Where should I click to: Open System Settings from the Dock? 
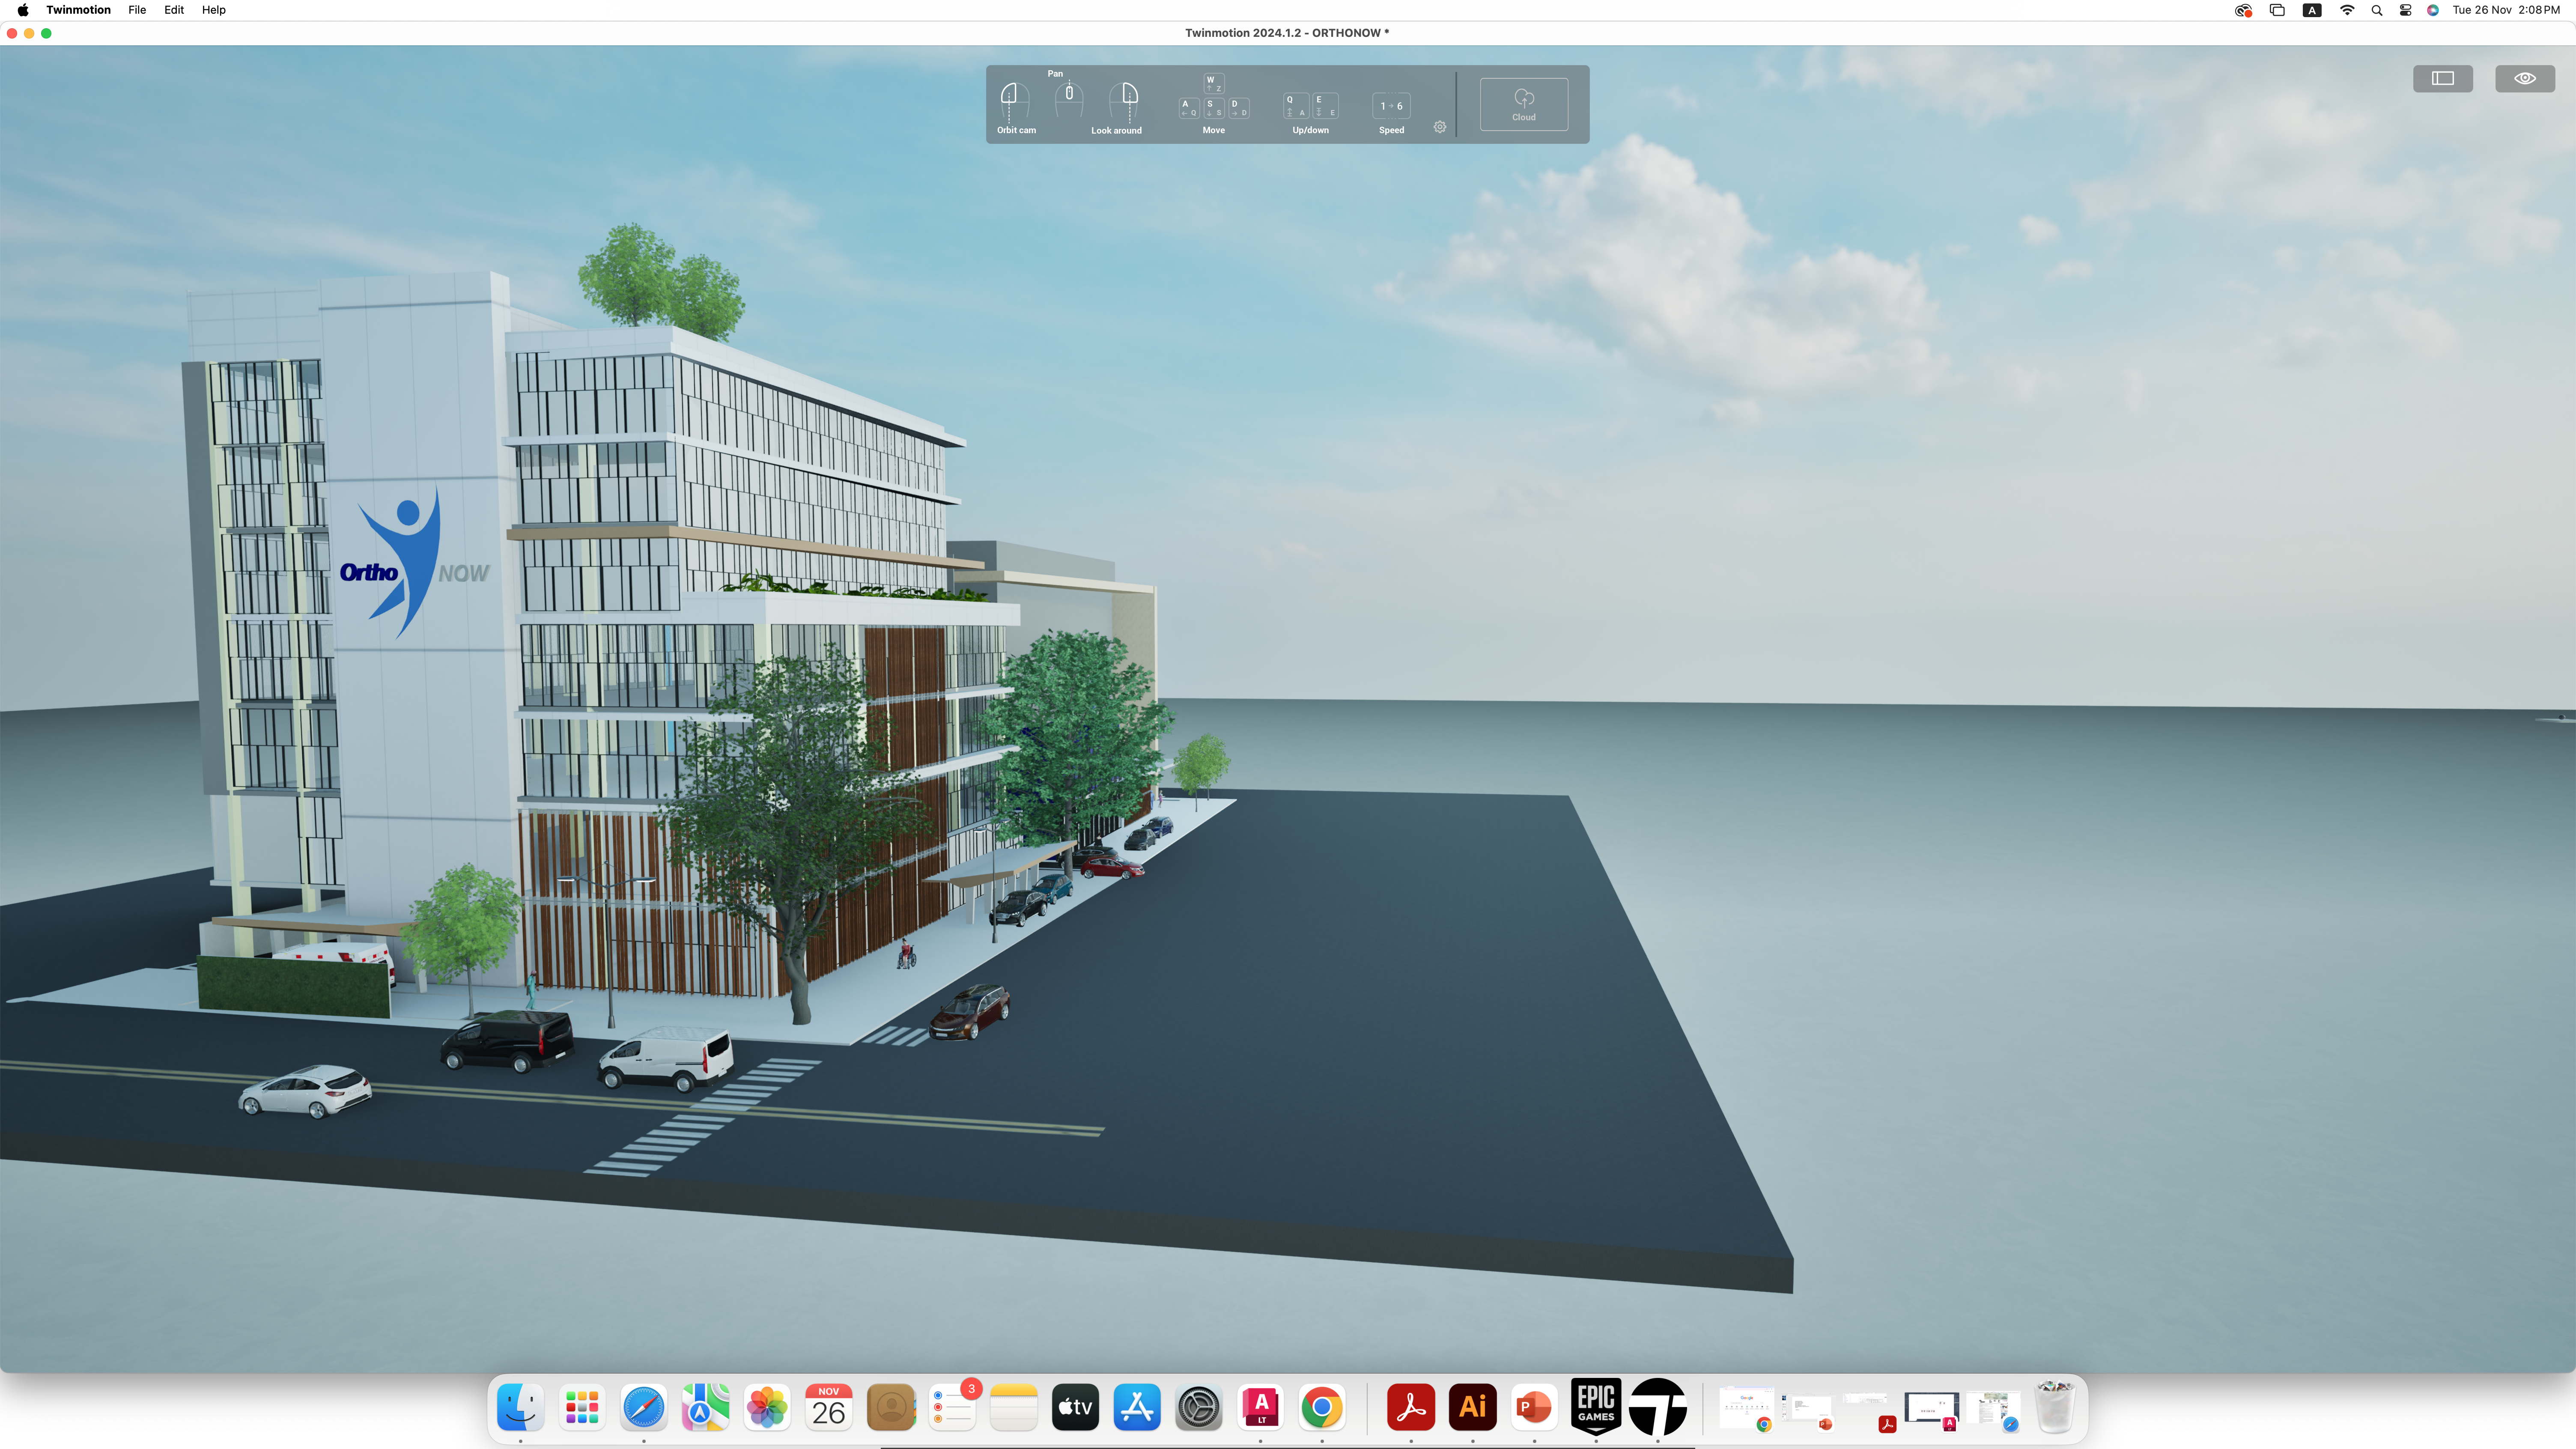tap(1199, 1407)
